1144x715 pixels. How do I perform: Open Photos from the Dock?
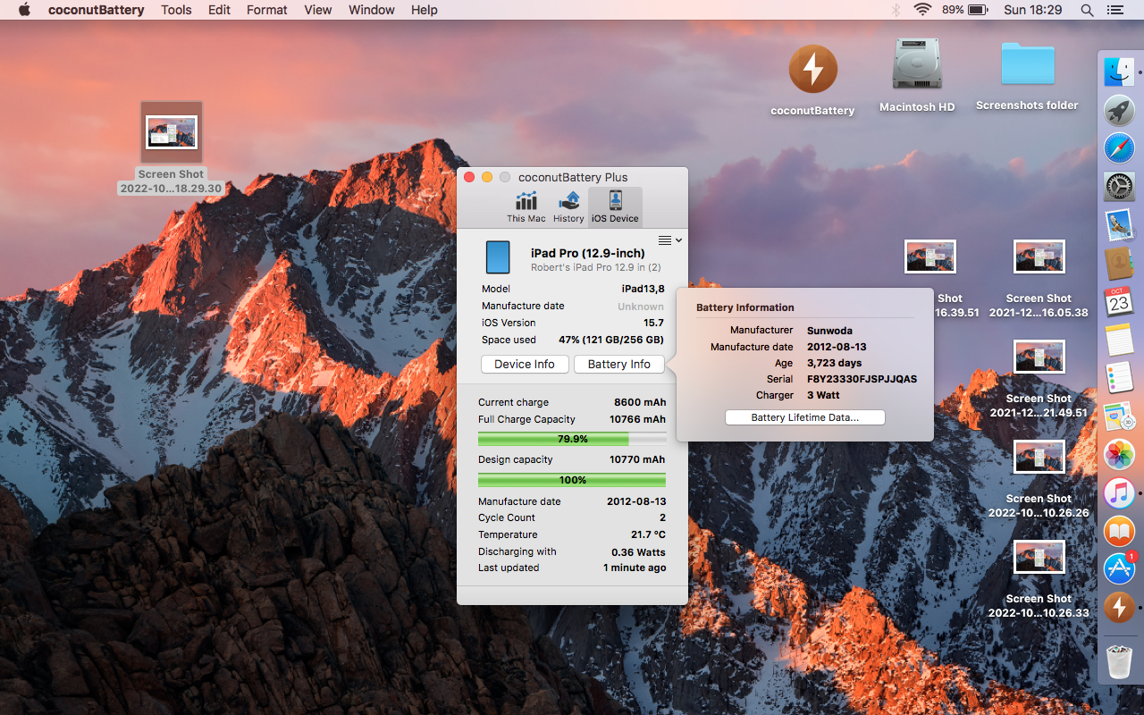(1119, 454)
